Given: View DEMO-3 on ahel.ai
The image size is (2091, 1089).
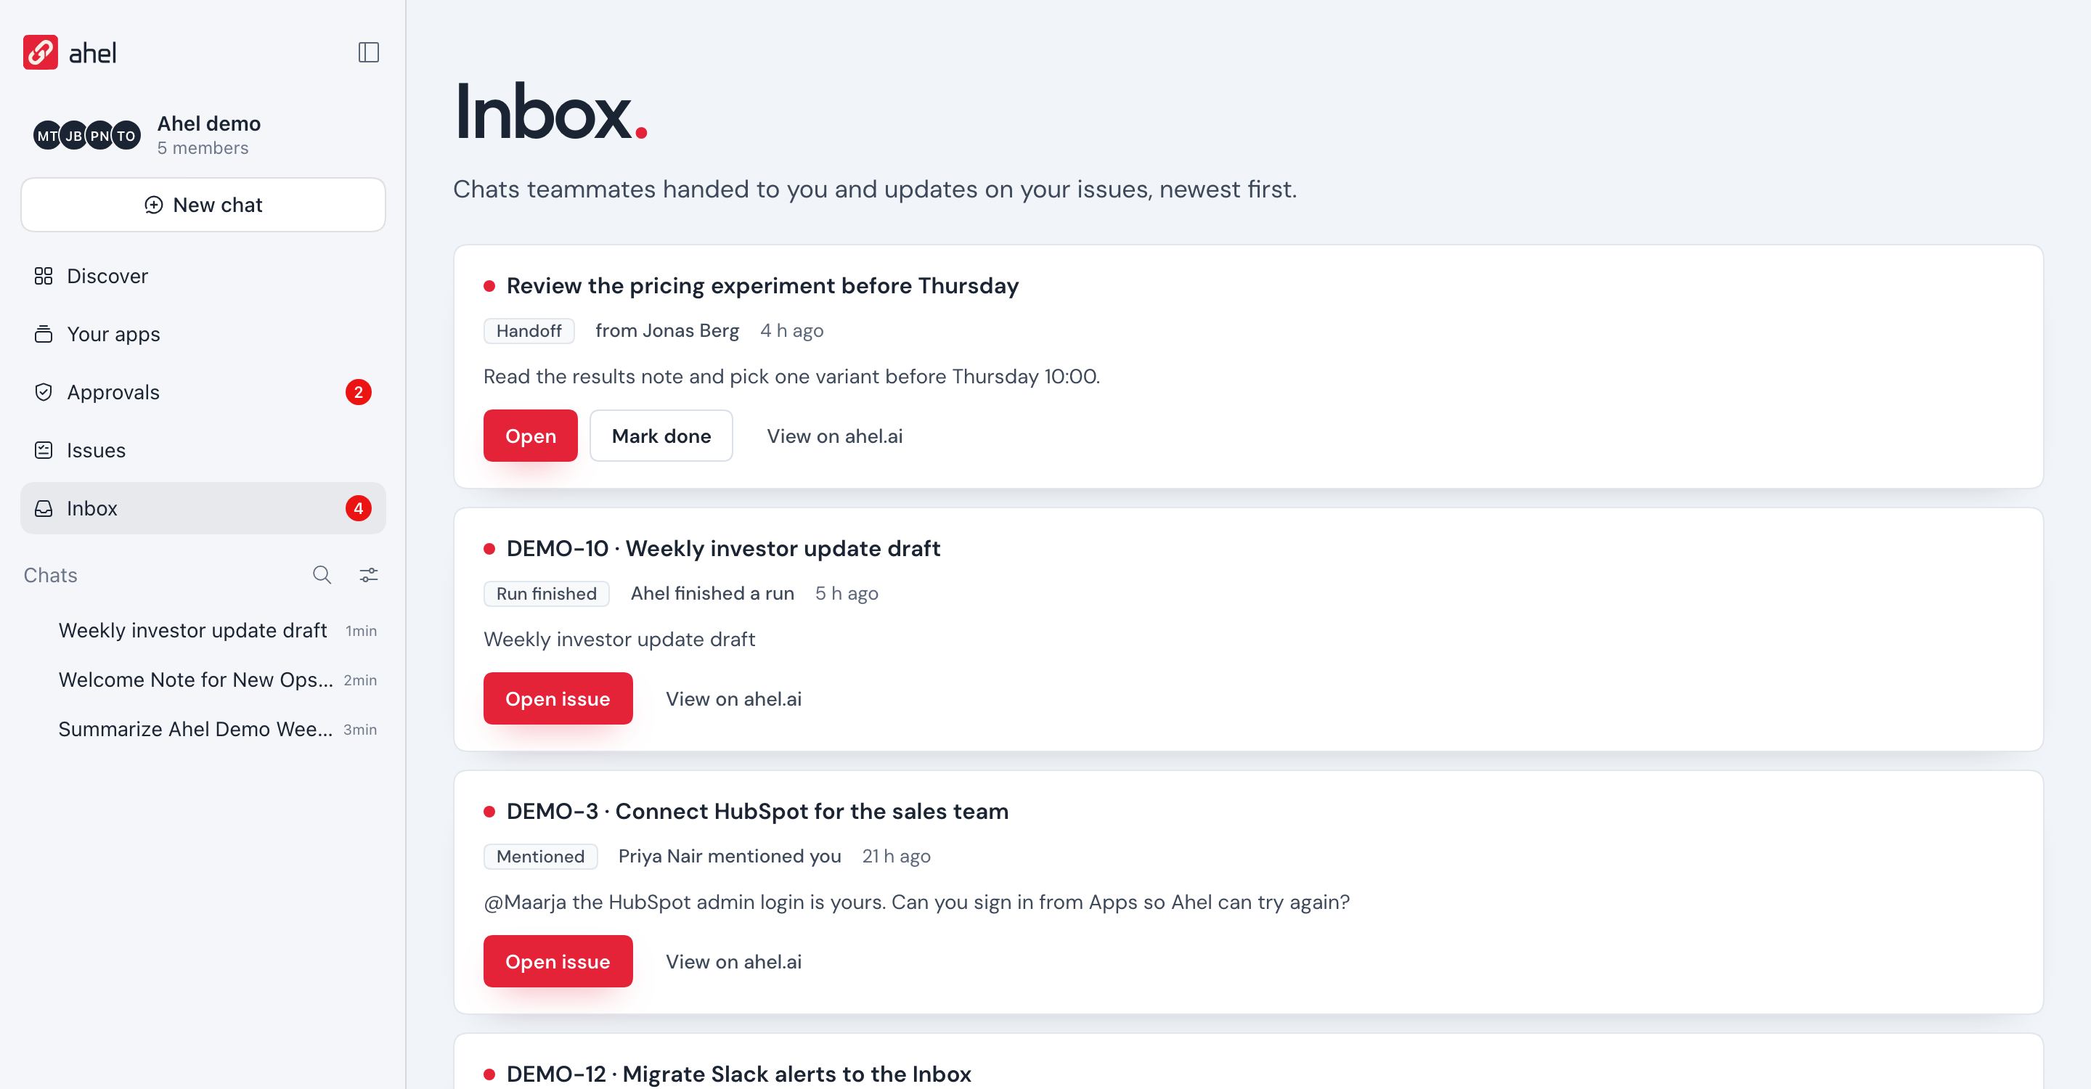Looking at the screenshot, I should point(733,962).
